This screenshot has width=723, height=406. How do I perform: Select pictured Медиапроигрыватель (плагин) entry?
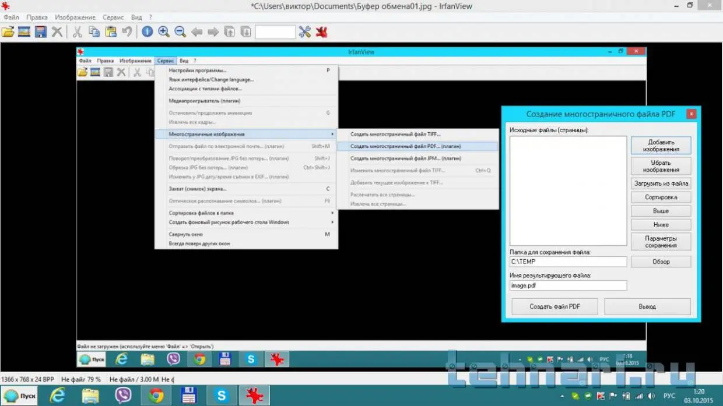pyautogui.click(x=247, y=101)
